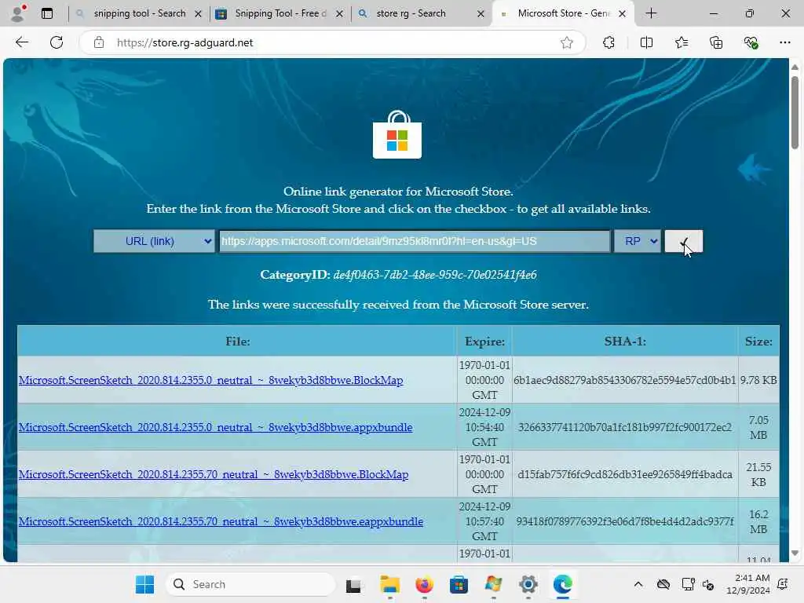
Task: Click the Size: column header
Action: [x=758, y=341]
